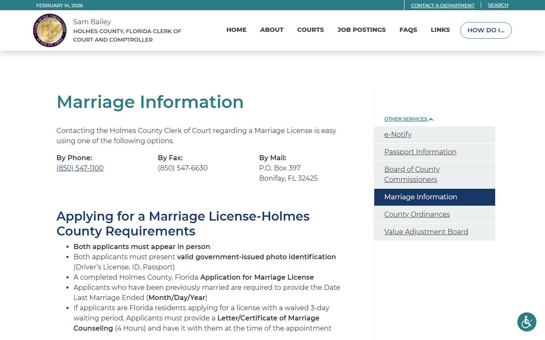
Task: Click the Applying for a Marriage License heading
Action: click(183, 224)
